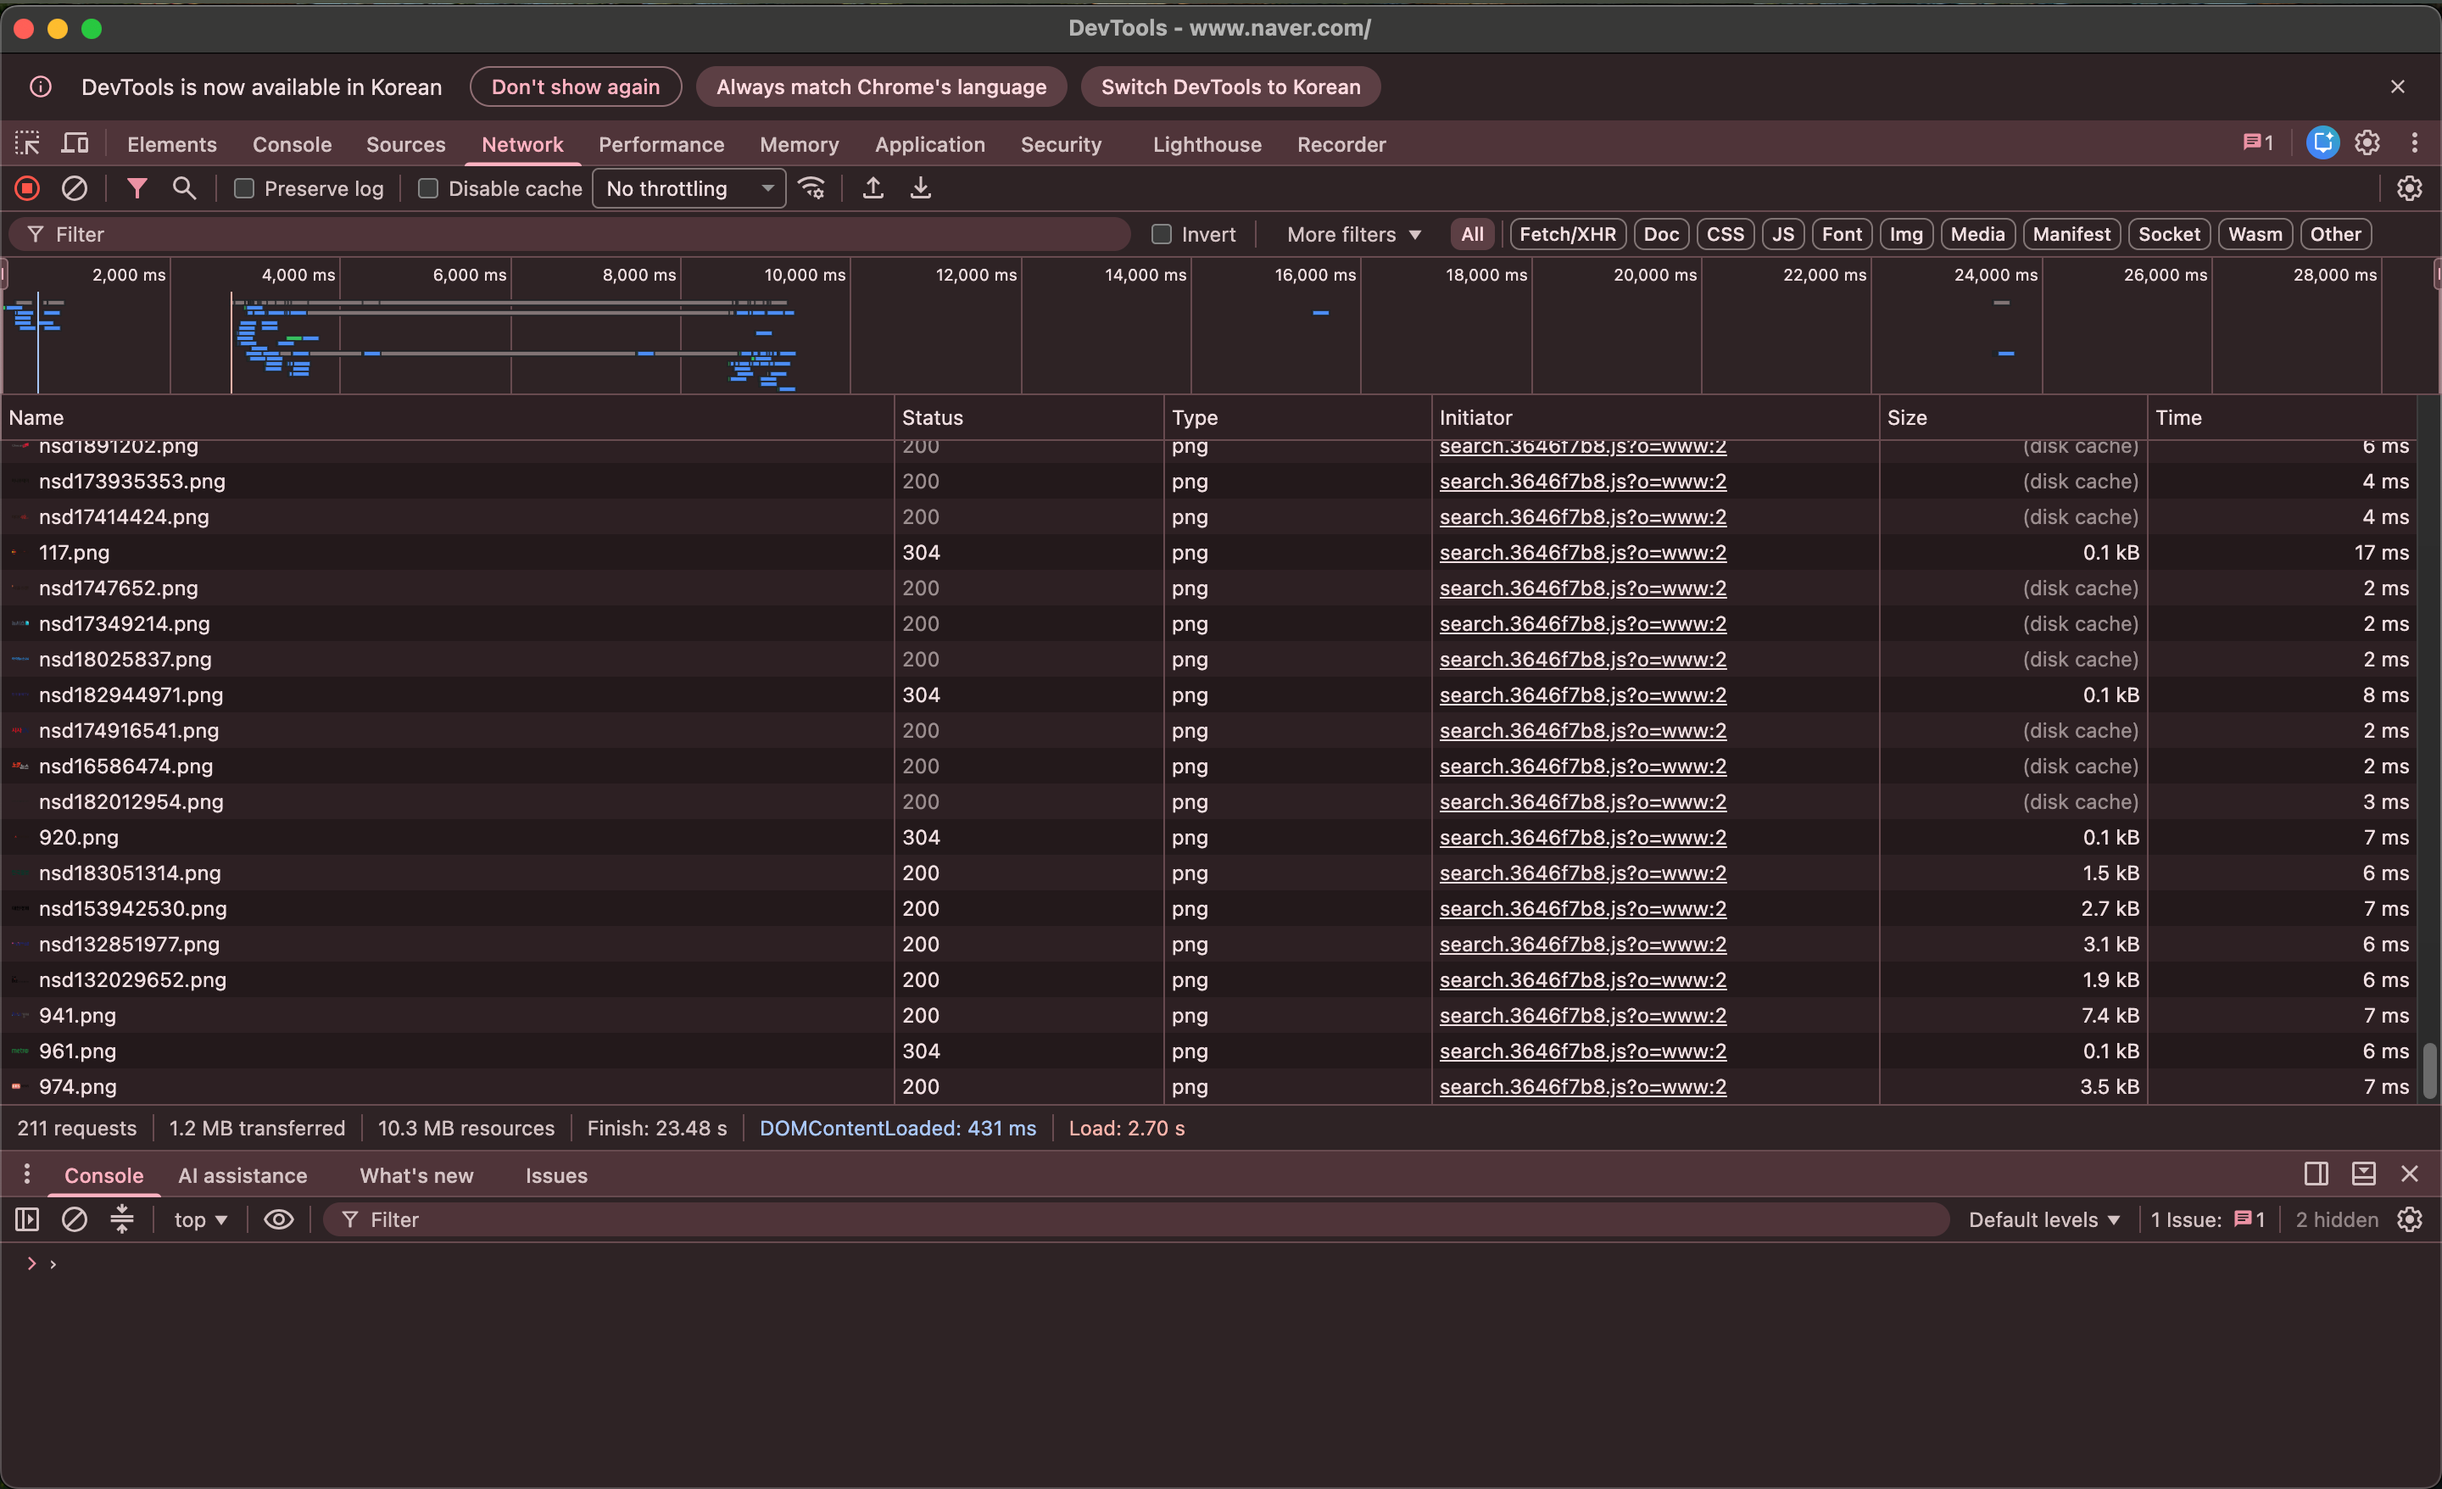Viewport: 2442px width, 1489px height.
Task: Click the console group similar messages icon
Action: coord(122,1219)
